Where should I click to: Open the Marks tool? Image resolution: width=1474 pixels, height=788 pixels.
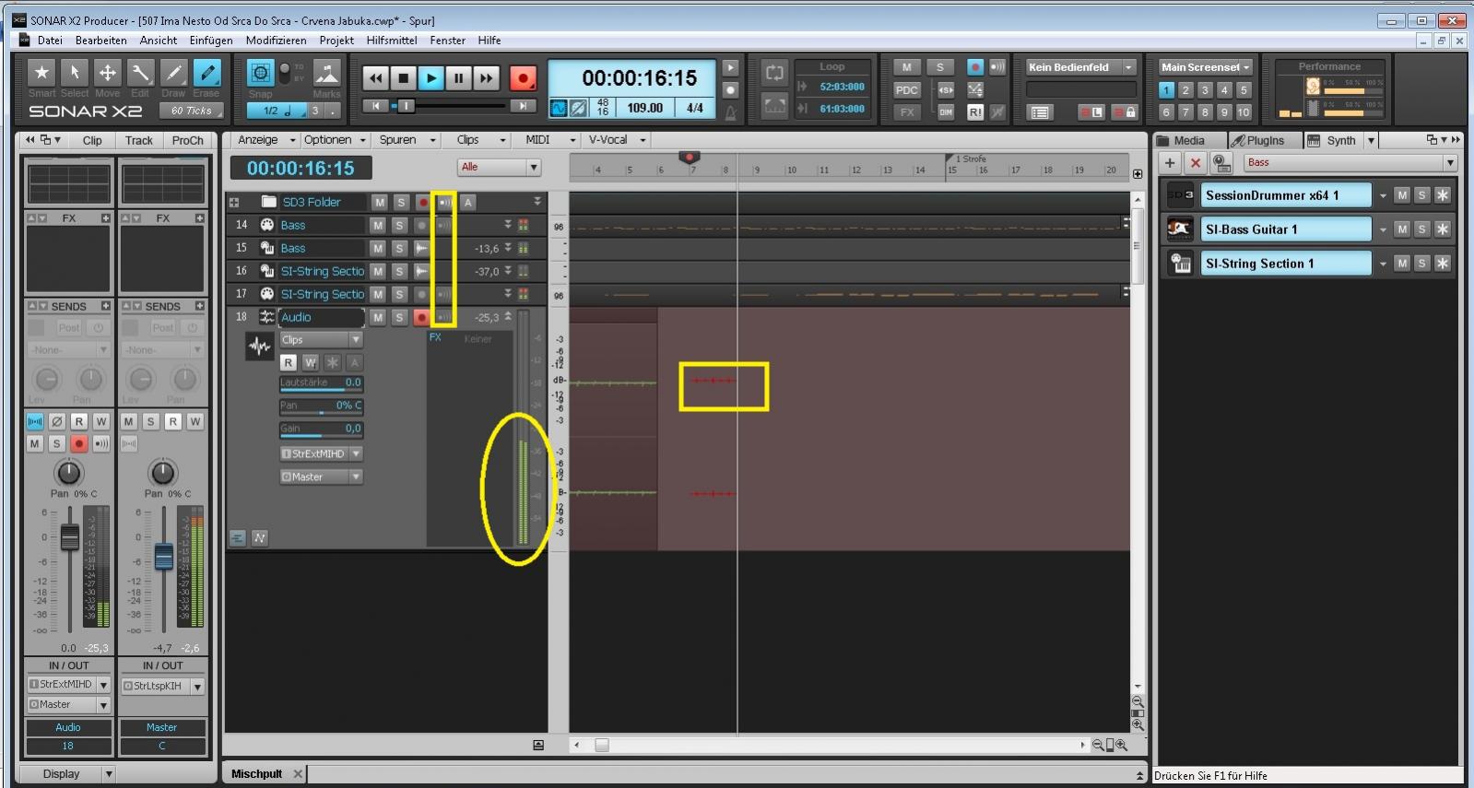point(326,73)
